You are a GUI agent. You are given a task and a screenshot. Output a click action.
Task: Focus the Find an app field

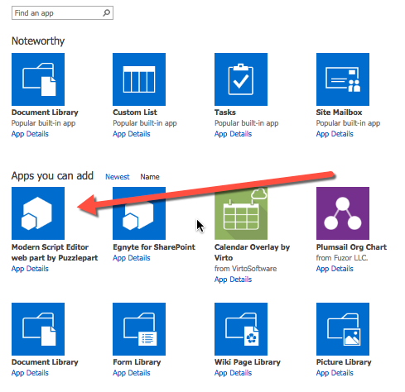coord(62,13)
